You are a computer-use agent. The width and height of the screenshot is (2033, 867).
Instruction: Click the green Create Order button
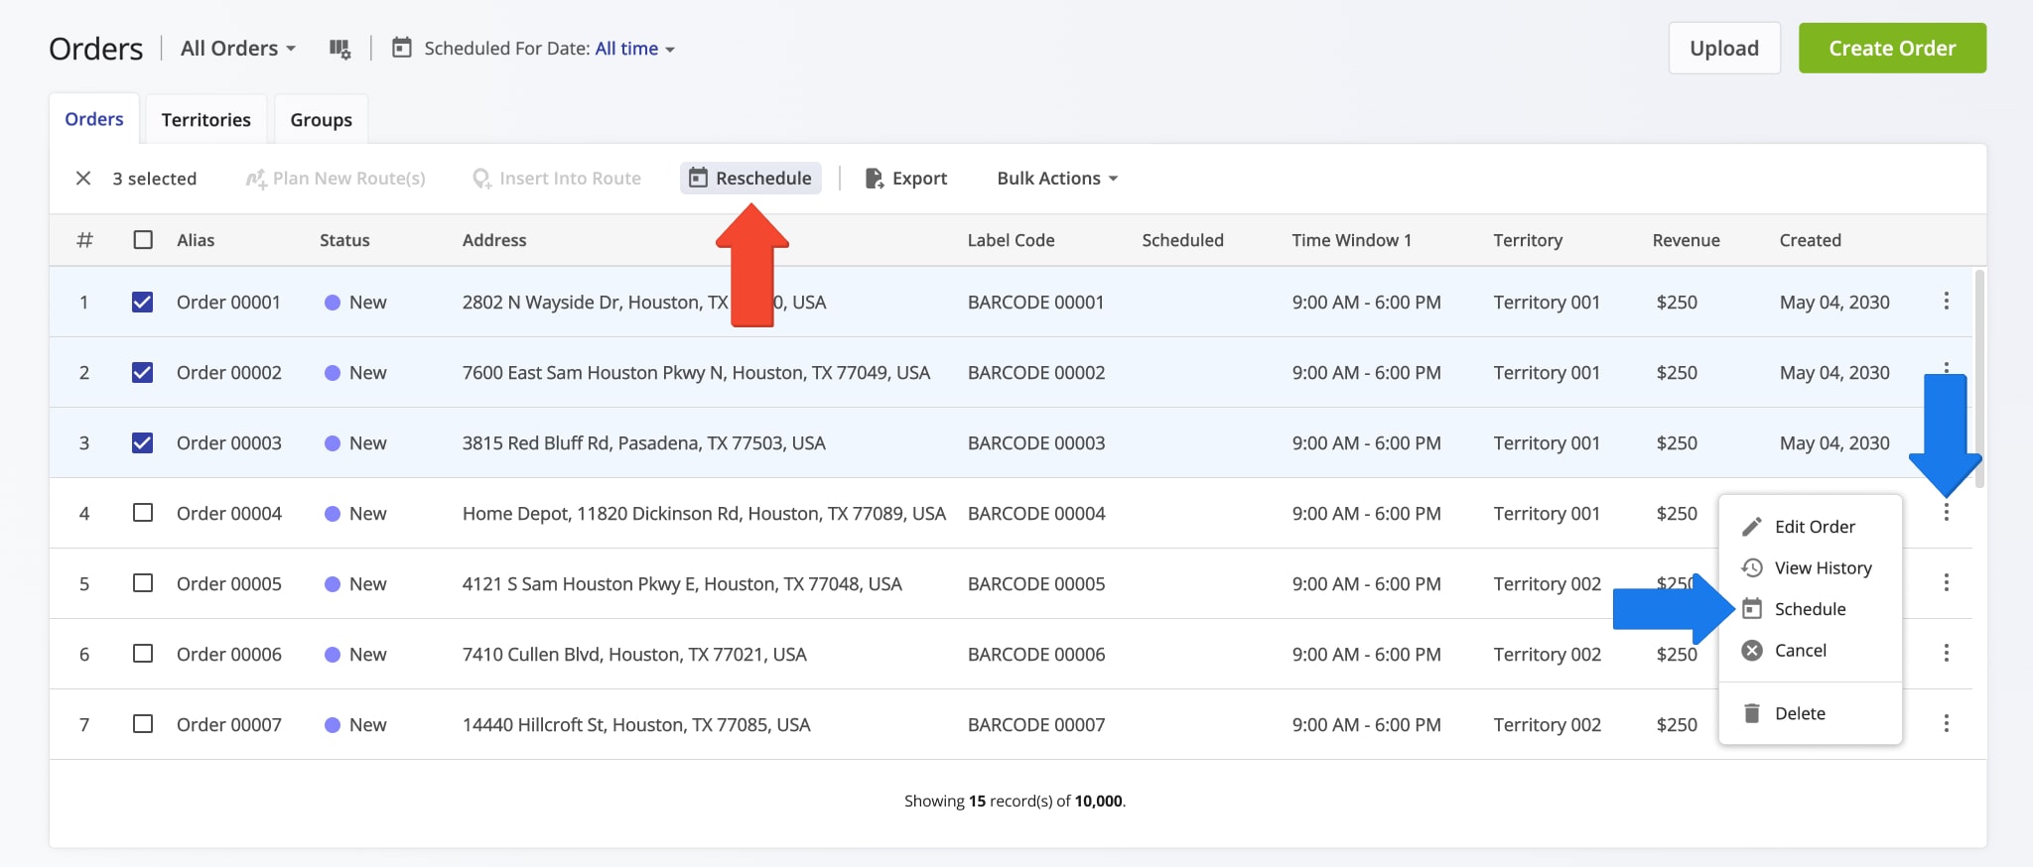click(1892, 49)
